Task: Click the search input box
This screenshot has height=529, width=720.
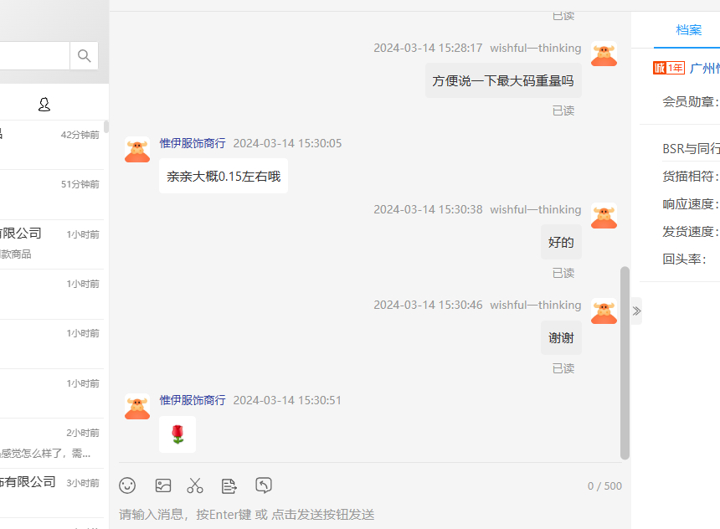Action: pyautogui.click(x=35, y=56)
